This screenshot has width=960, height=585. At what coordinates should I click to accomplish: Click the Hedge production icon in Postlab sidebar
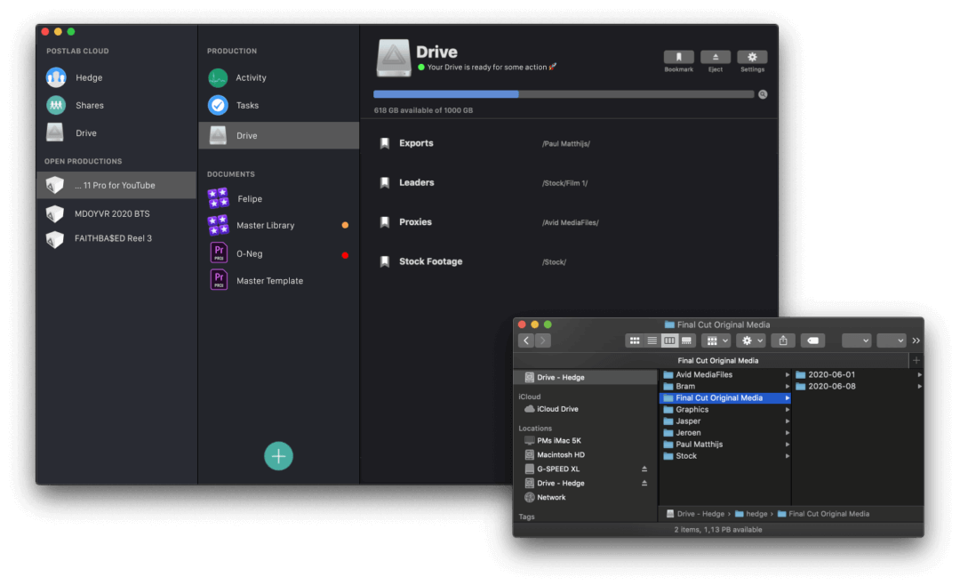coord(56,77)
